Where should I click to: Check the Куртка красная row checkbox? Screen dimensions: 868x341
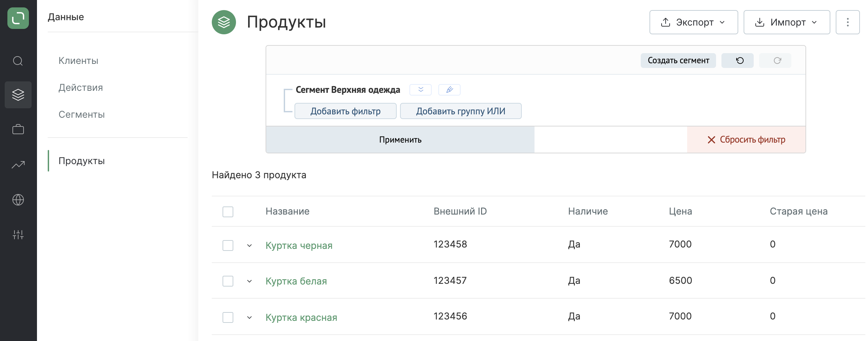click(x=228, y=317)
